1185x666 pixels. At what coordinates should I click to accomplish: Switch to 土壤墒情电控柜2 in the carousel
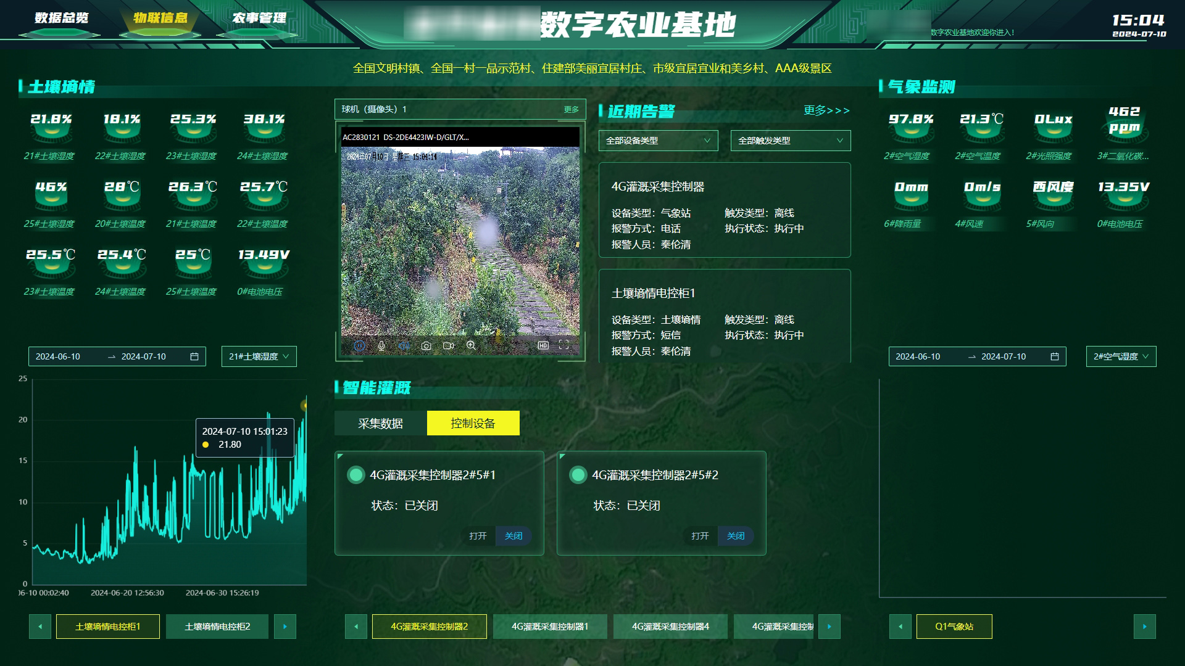(217, 626)
